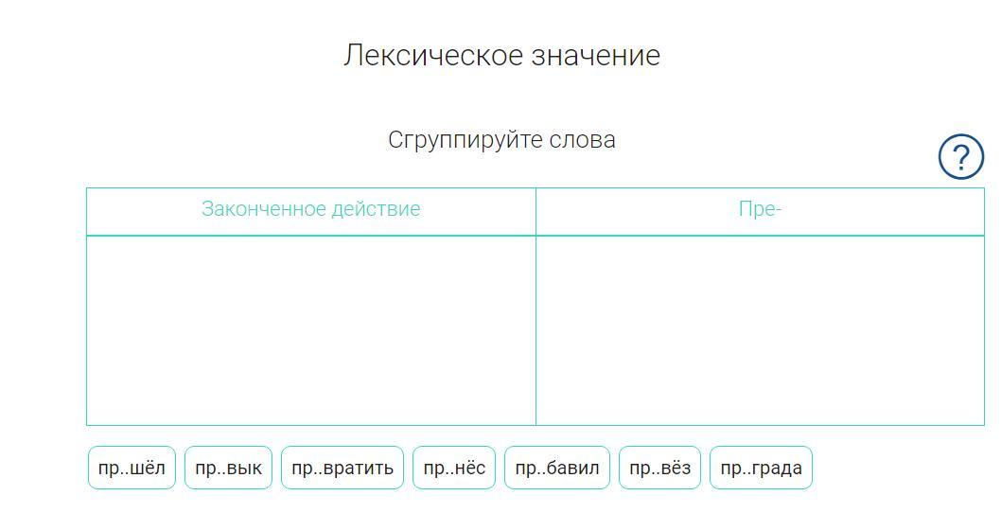Click the divider between the two columns

536,307
